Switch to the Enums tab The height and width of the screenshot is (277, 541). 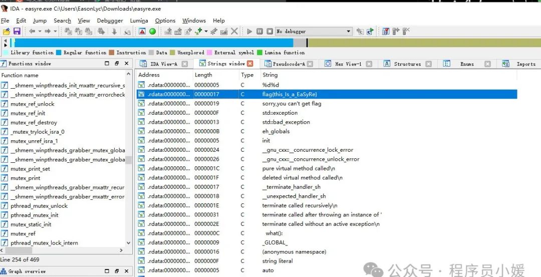467,64
